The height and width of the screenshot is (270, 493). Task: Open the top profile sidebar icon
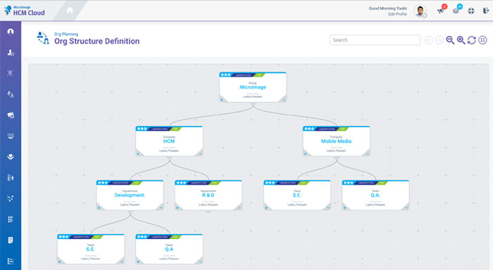[x=11, y=32]
